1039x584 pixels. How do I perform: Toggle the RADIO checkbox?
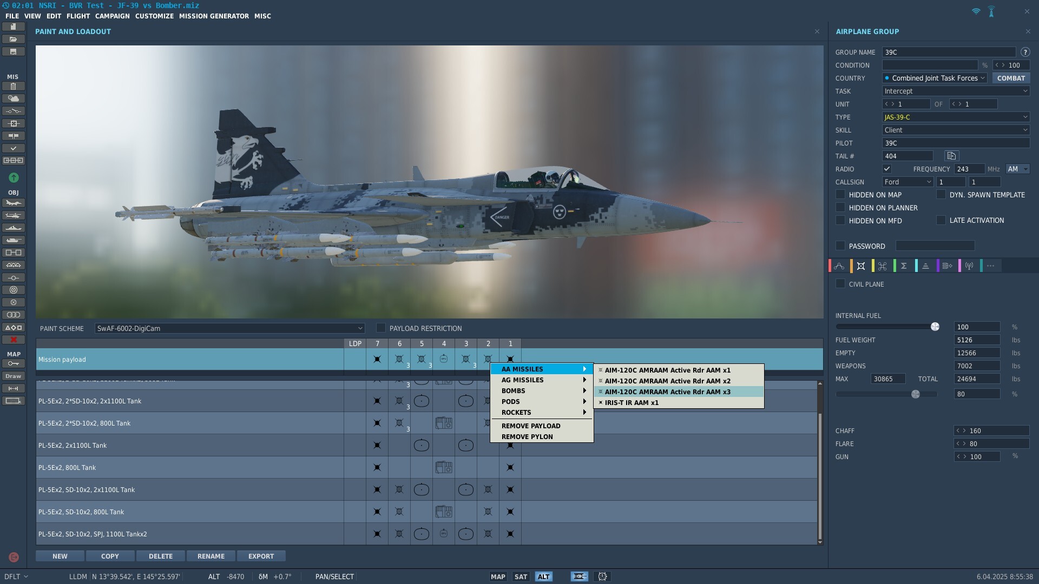pyautogui.click(x=887, y=169)
